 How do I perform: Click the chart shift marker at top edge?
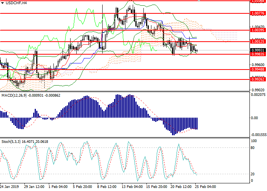pos(199,2)
